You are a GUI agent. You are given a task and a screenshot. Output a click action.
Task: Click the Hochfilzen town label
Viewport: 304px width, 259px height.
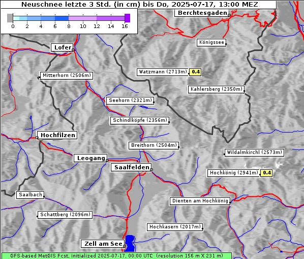point(57,135)
